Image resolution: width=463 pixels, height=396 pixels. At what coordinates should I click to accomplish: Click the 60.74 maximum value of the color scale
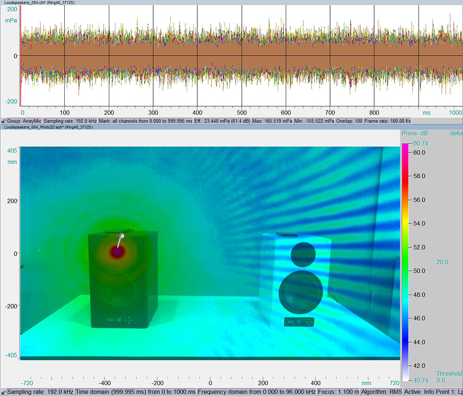tap(420, 143)
